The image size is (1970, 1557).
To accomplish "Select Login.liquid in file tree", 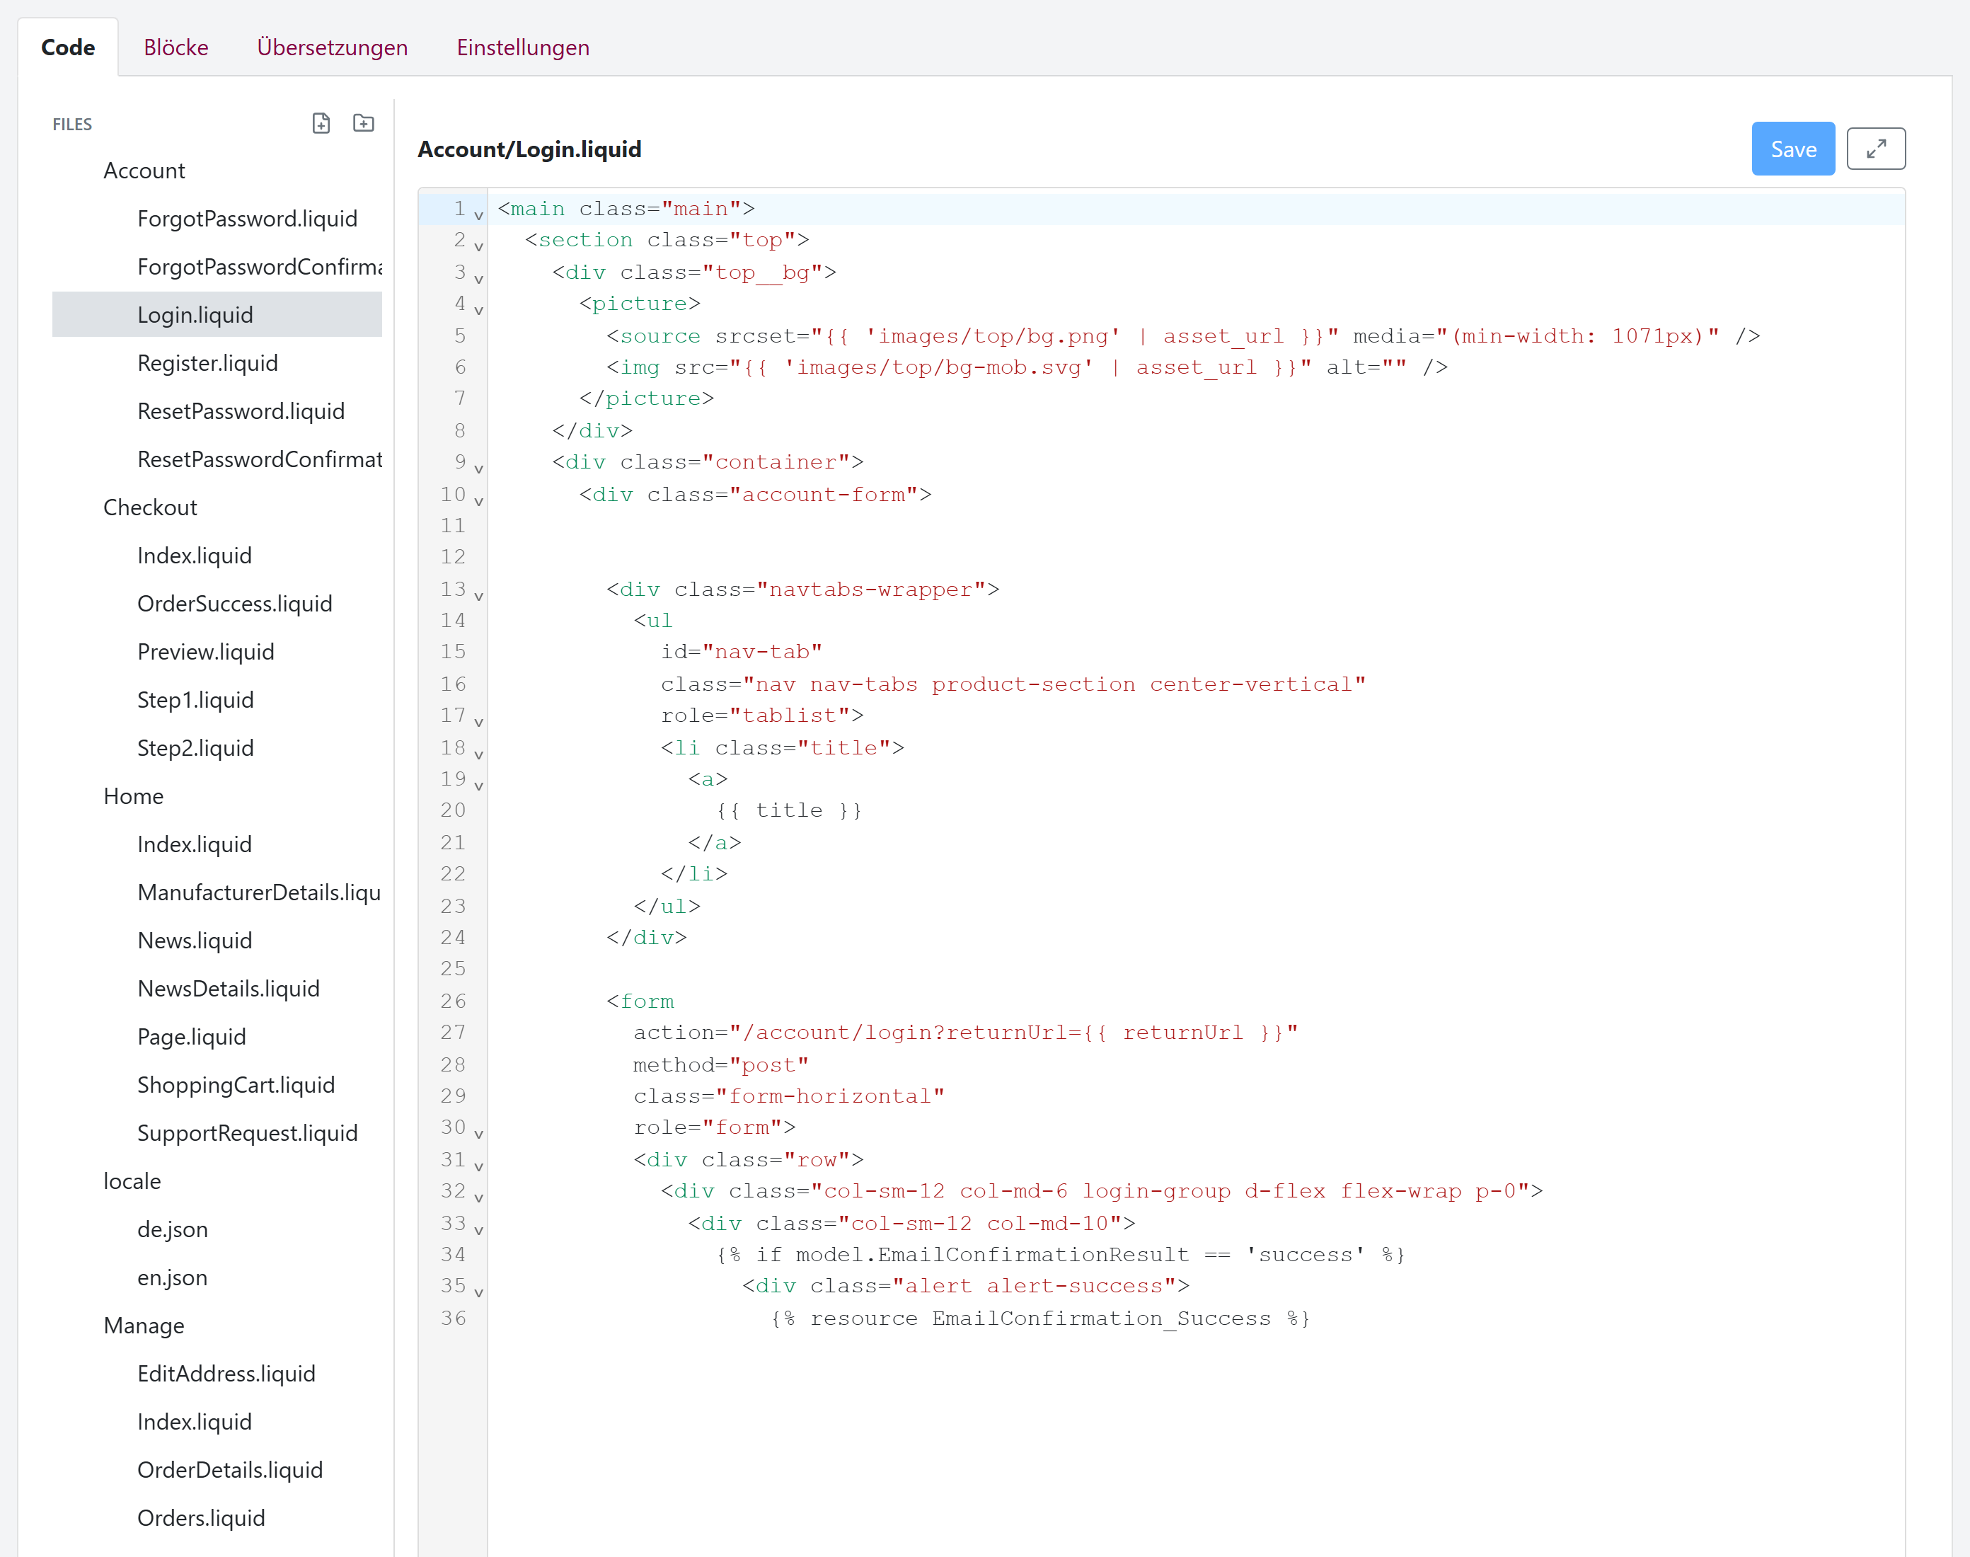I will 217,314.
